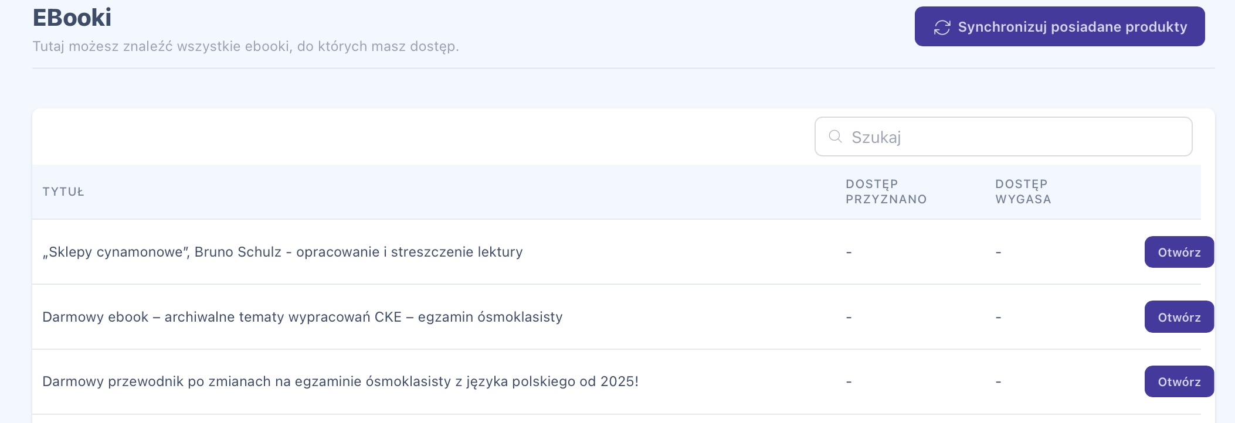Click the DOSTĘP PRZYZNANO column header
The width and height of the screenshot is (1235, 423).
tap(885, 192)
